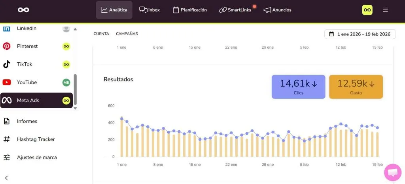Click the yellow brand avatar in header
Screen dimensions: 405x184
[367, 10]
